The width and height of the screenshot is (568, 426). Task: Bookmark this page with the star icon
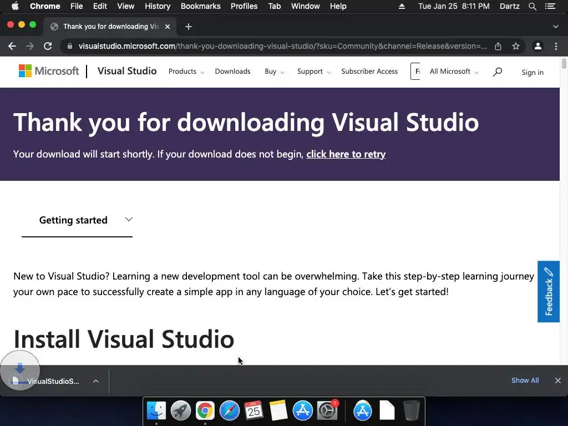[x=516, y=46]
